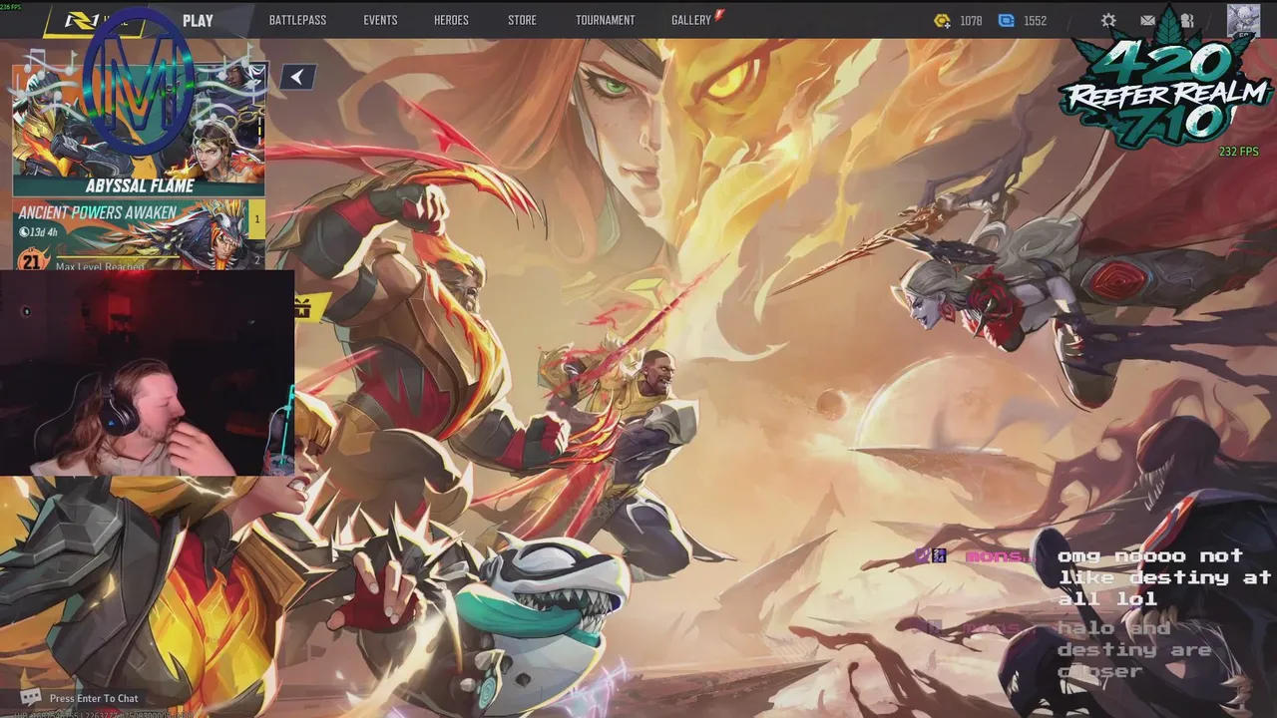The image size is (1277, 718).
Task: Click the blue Units currency icon
Action: point(1007,20)
